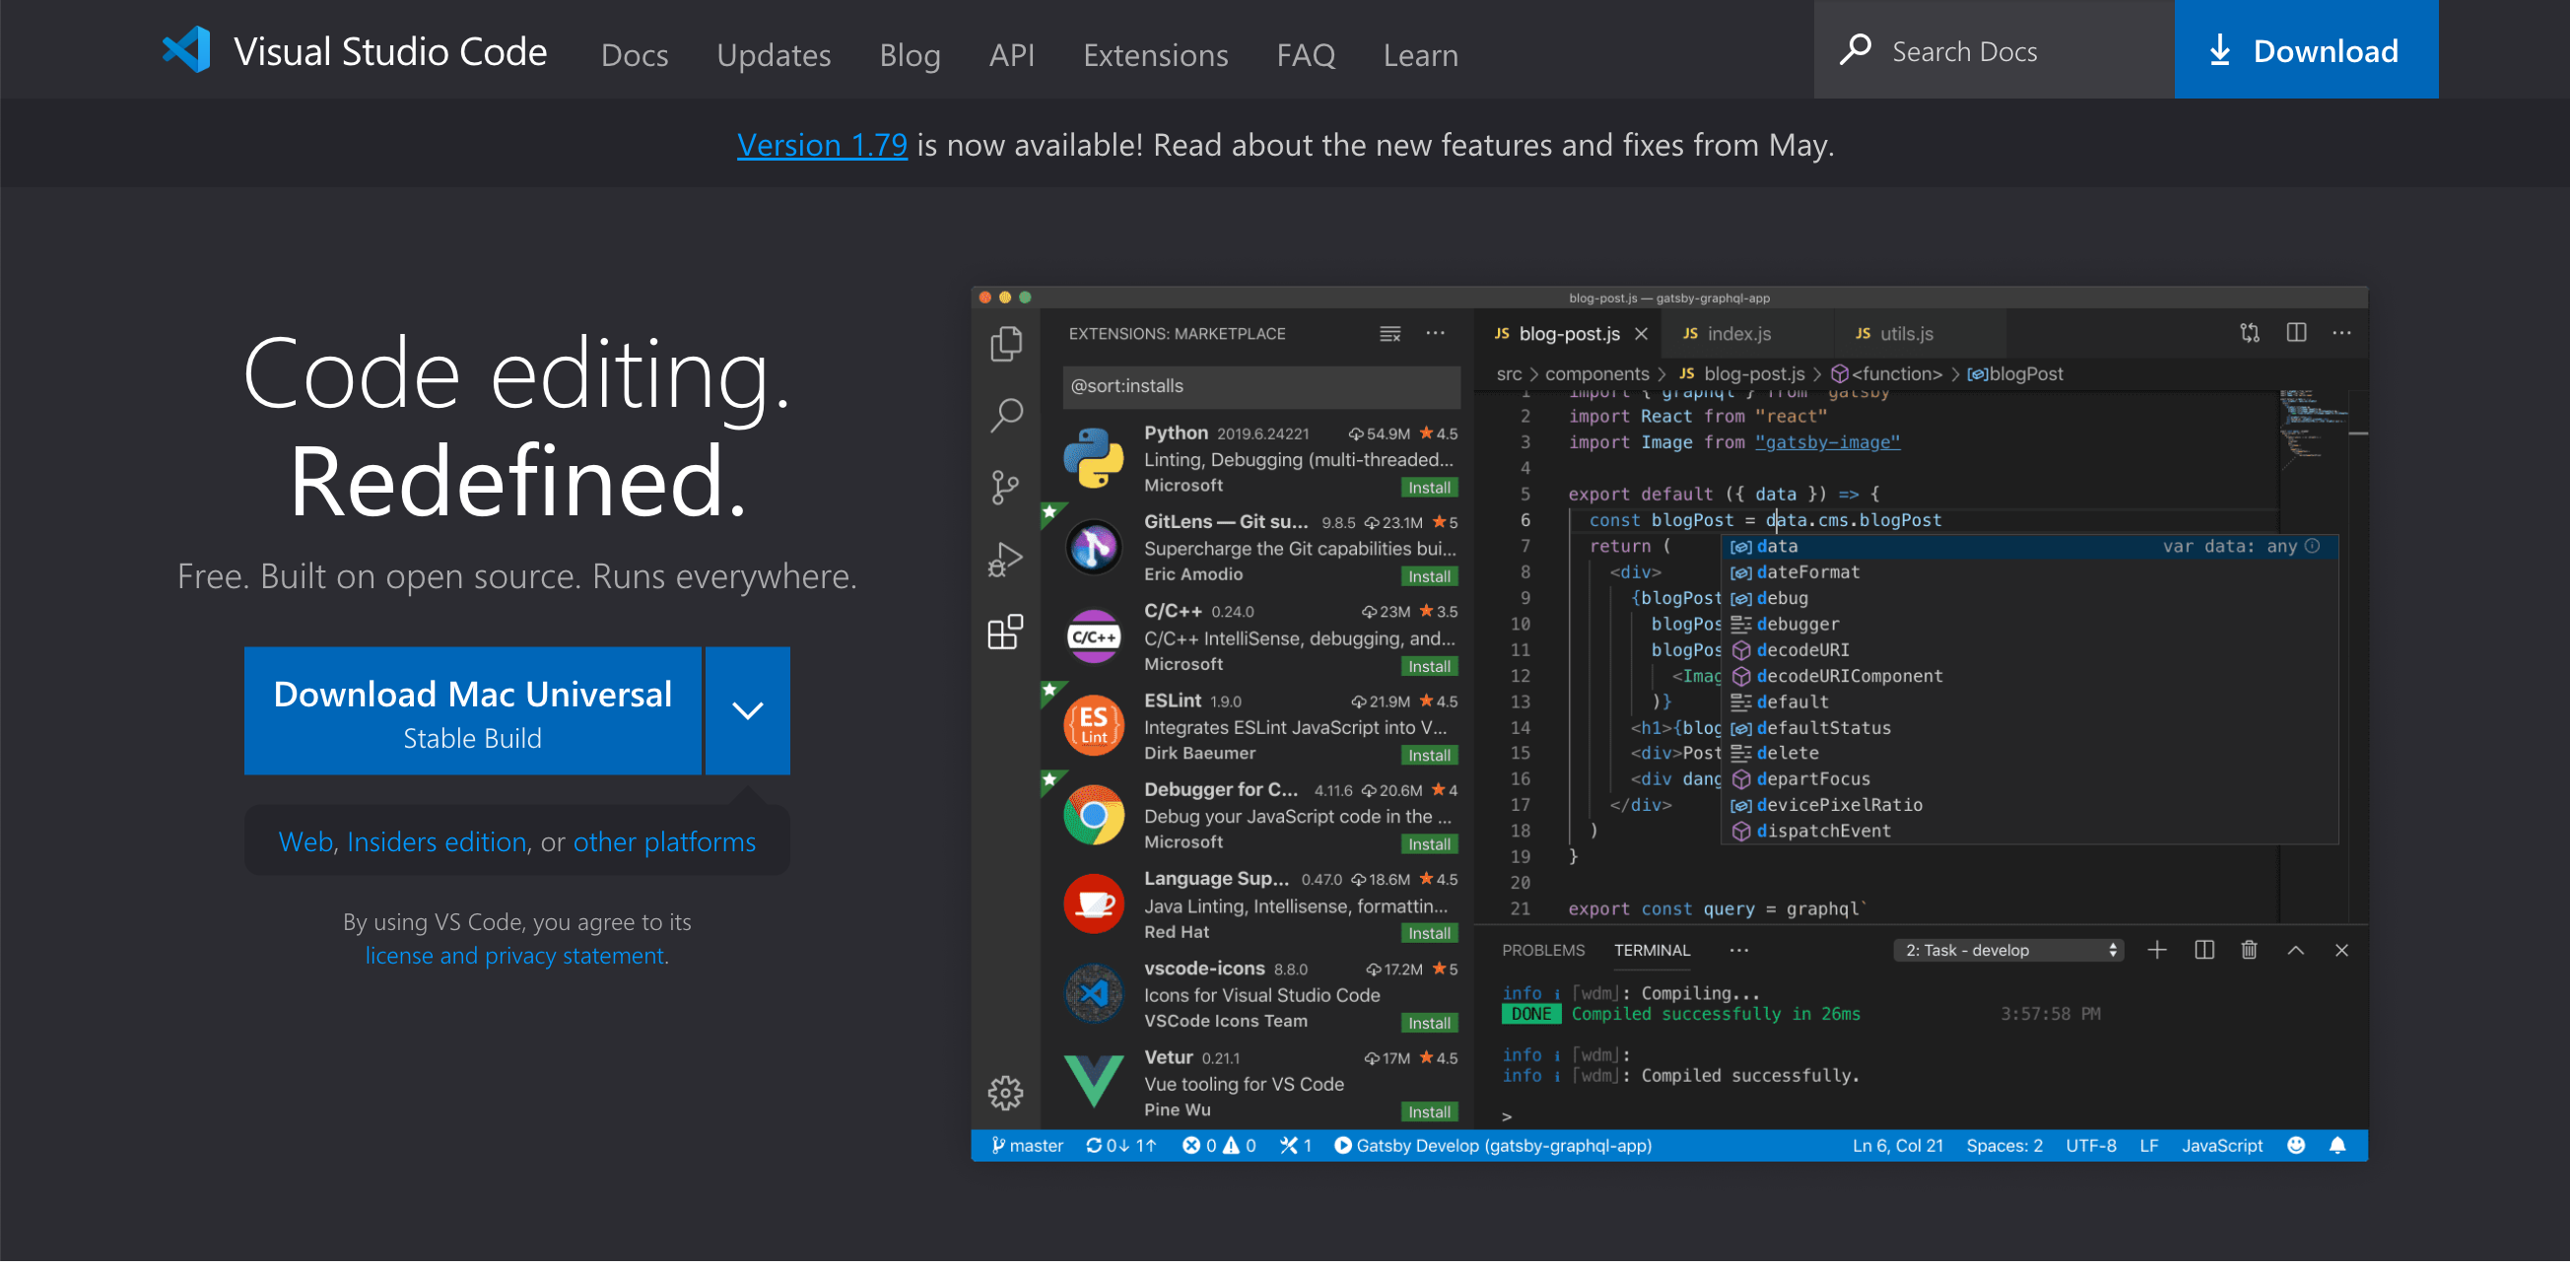Click the split editor icon in title bar
Screen dimensions: 2570x1267
tap(2296, 333)
